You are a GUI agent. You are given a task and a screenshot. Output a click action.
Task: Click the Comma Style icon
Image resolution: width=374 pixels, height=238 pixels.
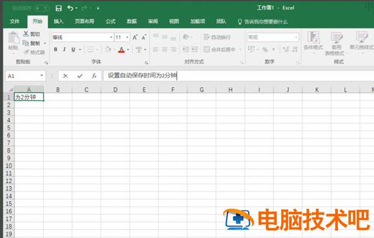pos(274,50)
